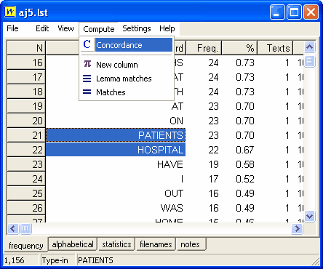Open the Edit menu

pos(42,28)
